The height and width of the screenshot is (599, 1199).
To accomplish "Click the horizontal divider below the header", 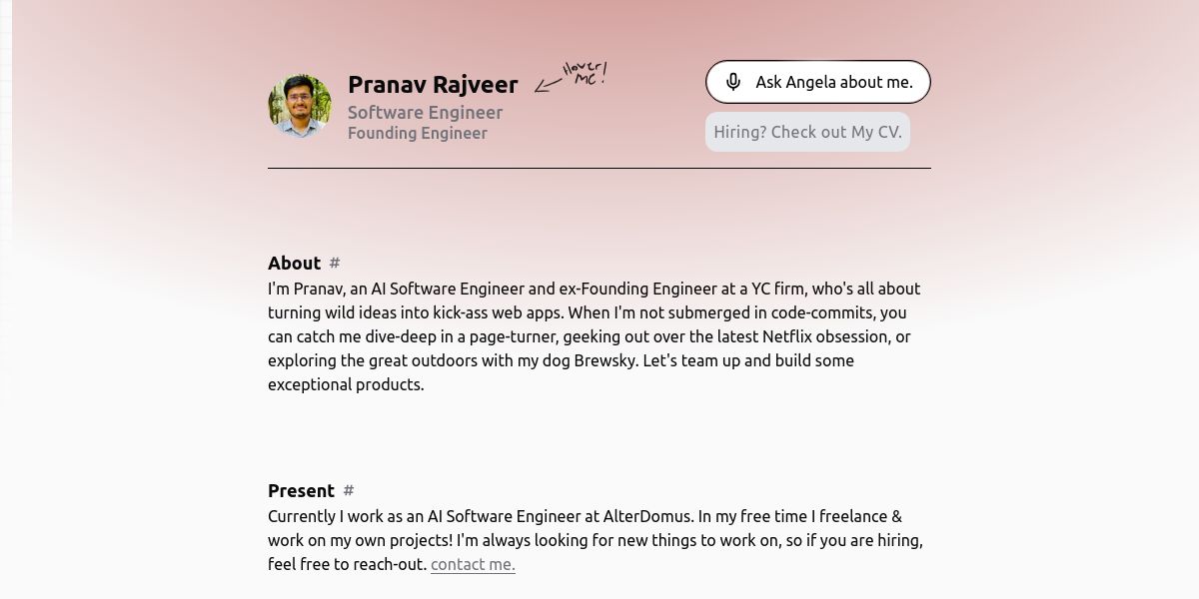I will pos(599,169).
